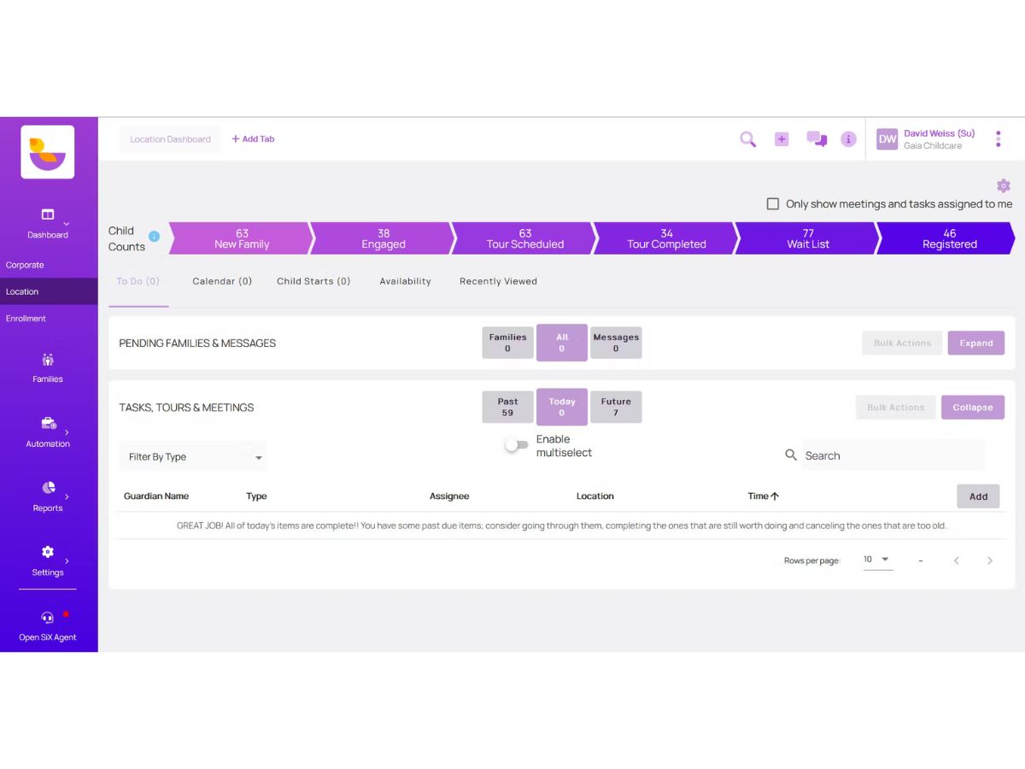The image size is (1025, 769).
Task: Click the Location column header in table
Action: pos(595,496)
